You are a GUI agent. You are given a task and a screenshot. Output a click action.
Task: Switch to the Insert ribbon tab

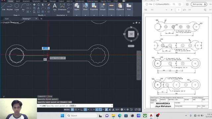click(18, 1)
